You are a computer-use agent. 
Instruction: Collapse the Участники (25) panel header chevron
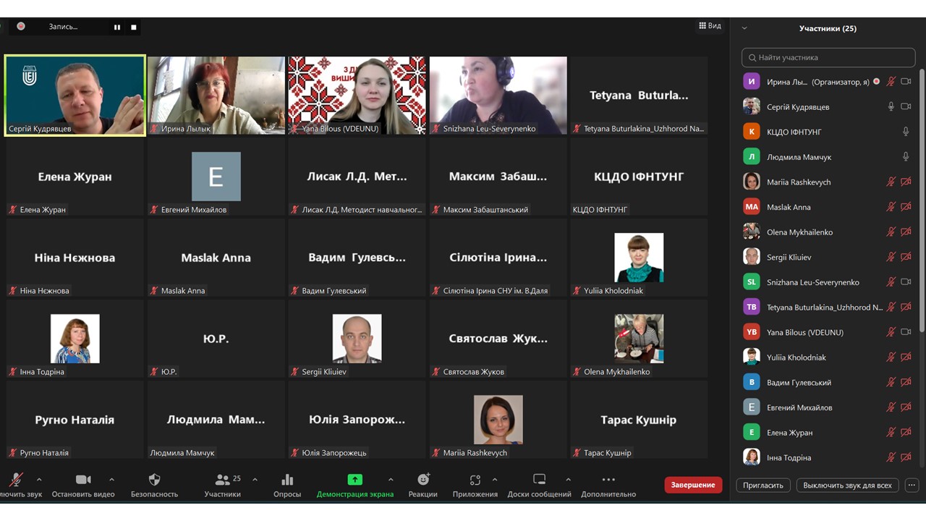coord(744,29)
